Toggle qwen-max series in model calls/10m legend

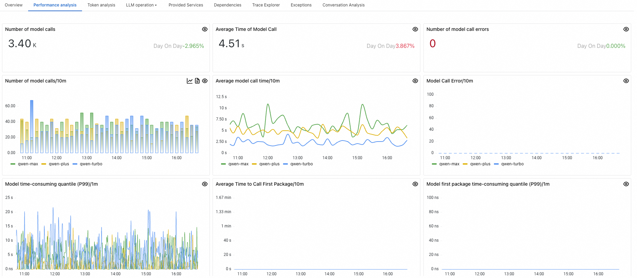(x=28, y=164)
